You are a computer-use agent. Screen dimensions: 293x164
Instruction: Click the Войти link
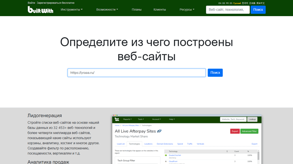(31, 3)
